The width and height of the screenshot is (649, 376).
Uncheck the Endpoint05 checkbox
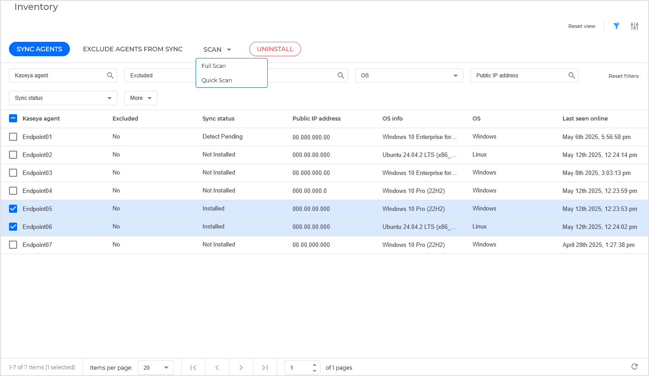[x=13, y=209]
